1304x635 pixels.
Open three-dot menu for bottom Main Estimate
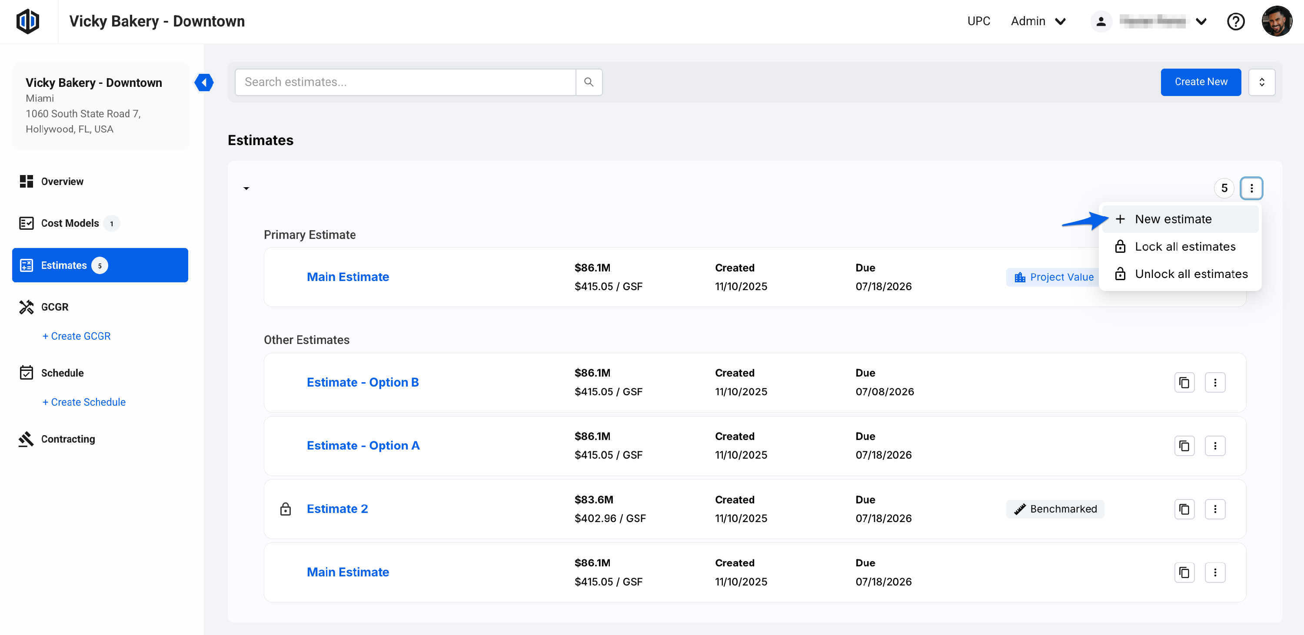click(1215, 572)
